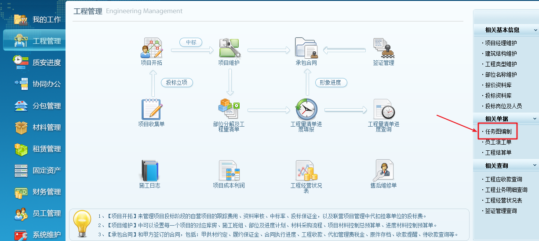Click the 固定资产 sidebar icon

pos(21,170)
